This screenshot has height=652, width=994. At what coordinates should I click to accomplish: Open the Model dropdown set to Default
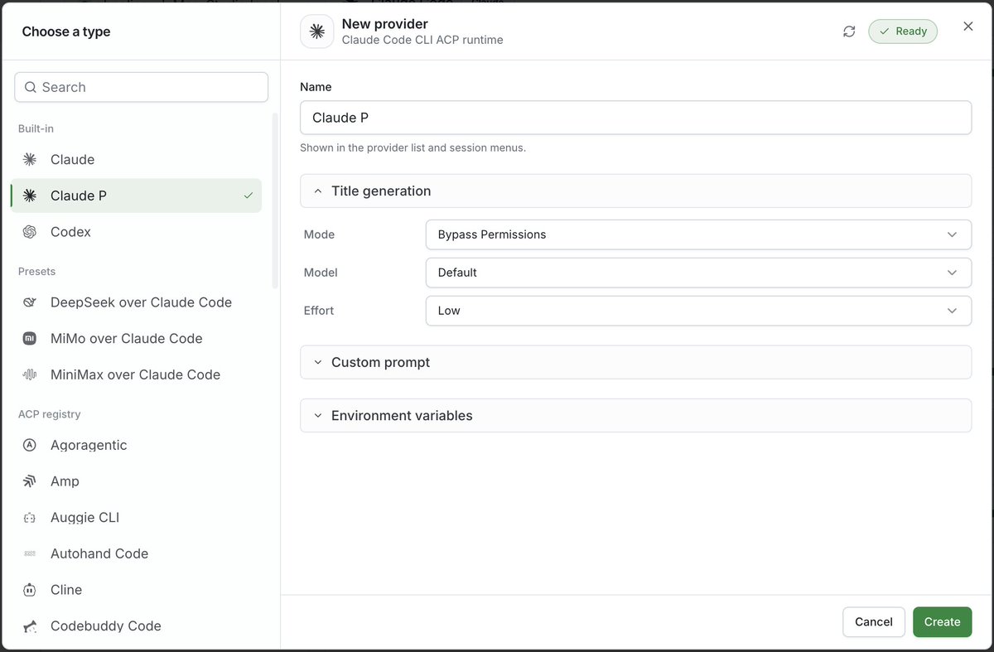tap(697, 273)
